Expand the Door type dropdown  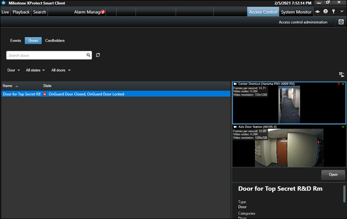[x=13, y=70]
